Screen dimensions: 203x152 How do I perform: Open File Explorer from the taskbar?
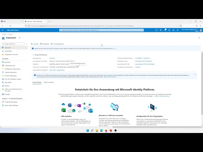pyautogui.click(x=97, y=130)
